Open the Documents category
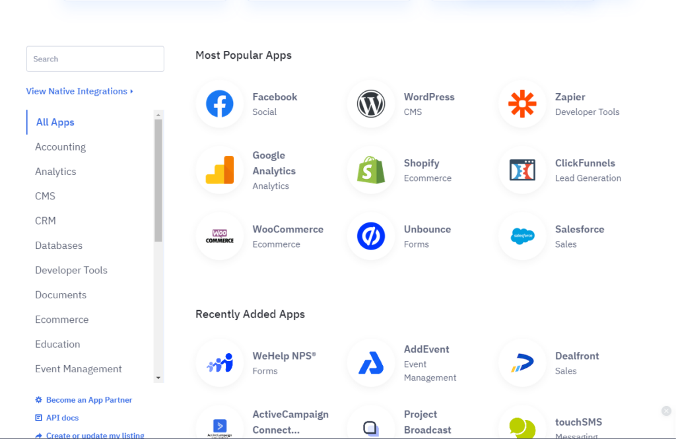Image resolution: width=676 pixels, height=439 pixels. (61, 295)
